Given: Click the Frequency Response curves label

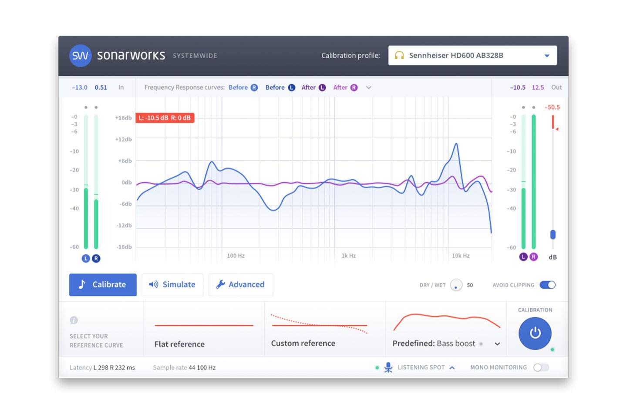Looking at the screenshot, I should tap(185, 87).
